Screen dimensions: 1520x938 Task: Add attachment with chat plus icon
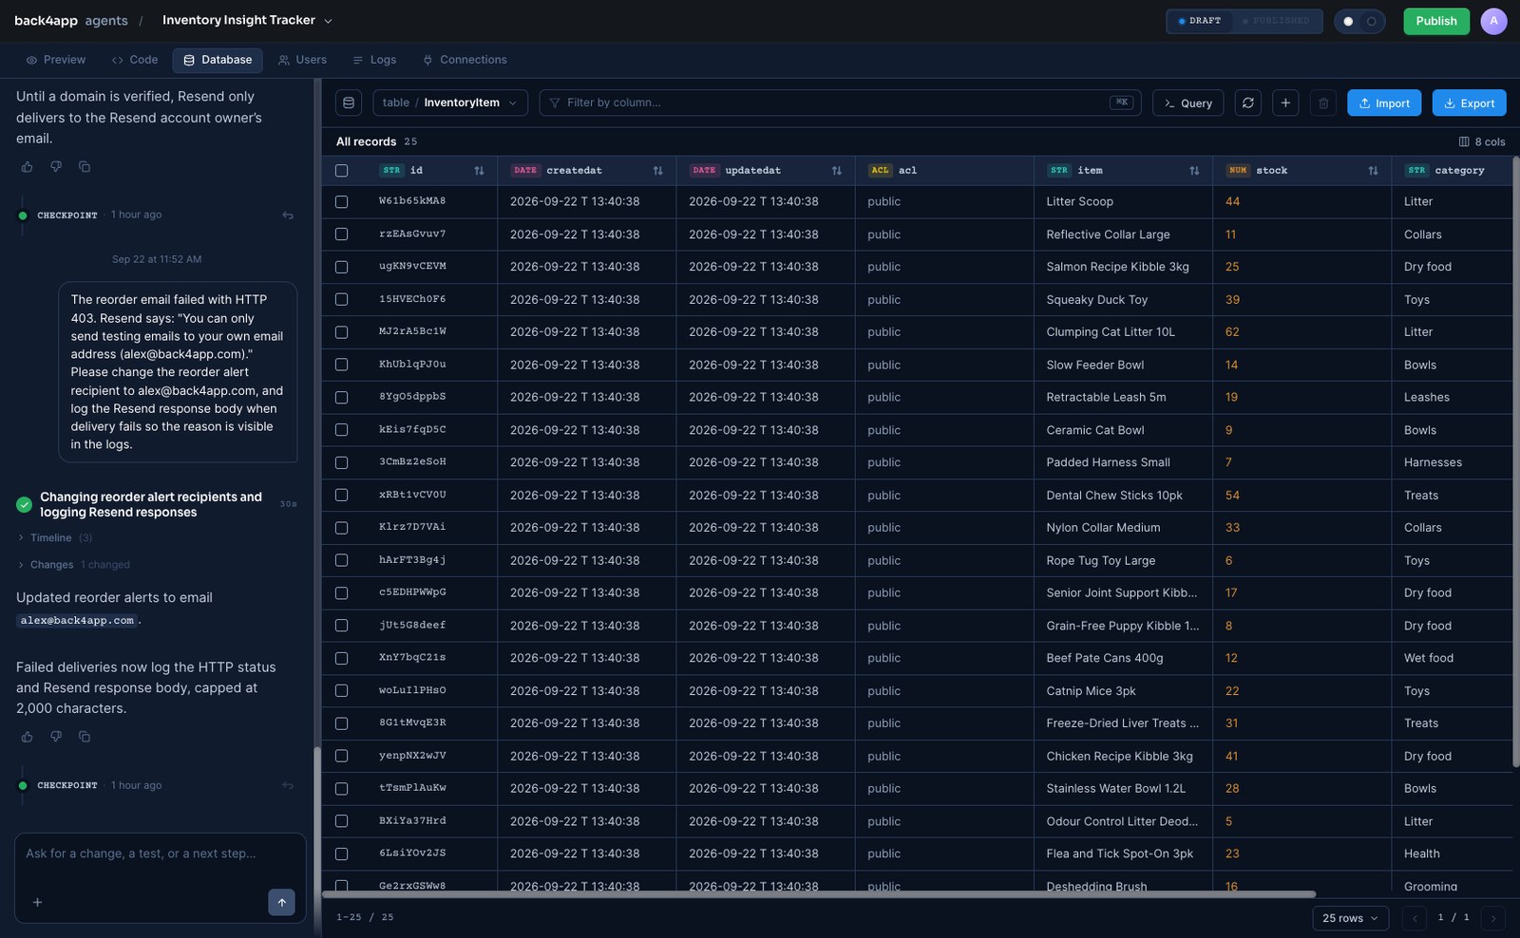coord(37,902)
